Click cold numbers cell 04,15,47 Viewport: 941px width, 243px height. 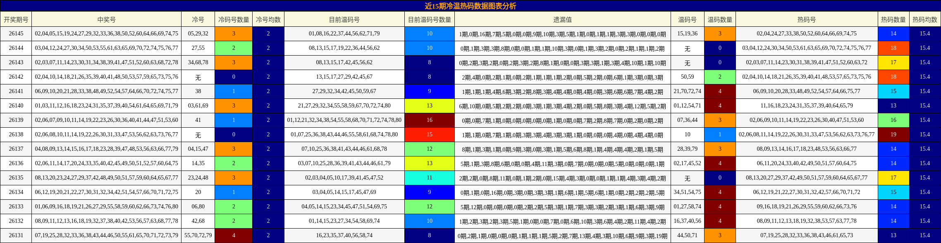198,149
